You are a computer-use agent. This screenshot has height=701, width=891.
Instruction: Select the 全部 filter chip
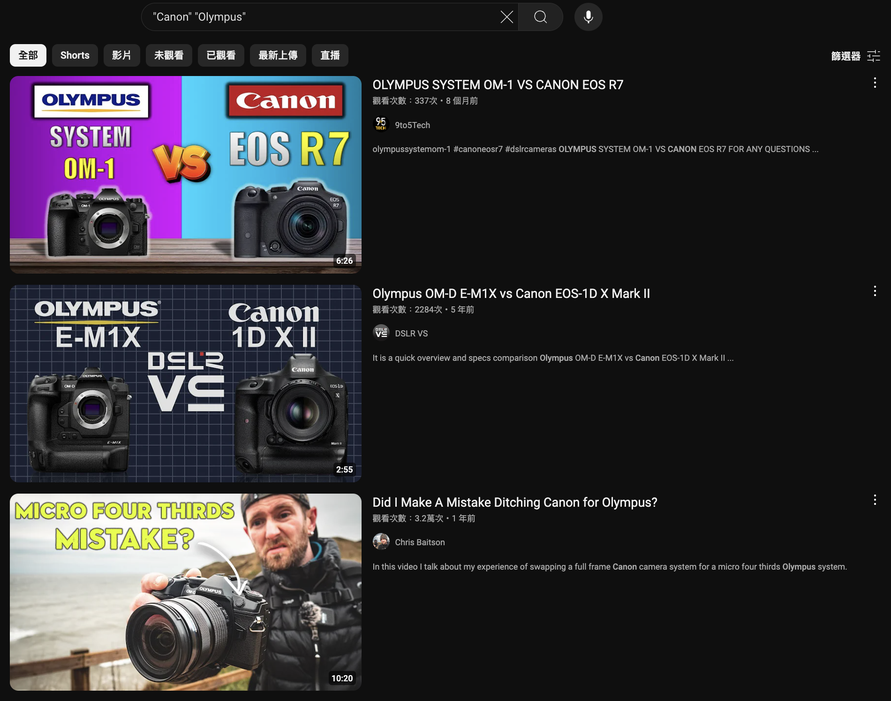[x=28, y=55]
